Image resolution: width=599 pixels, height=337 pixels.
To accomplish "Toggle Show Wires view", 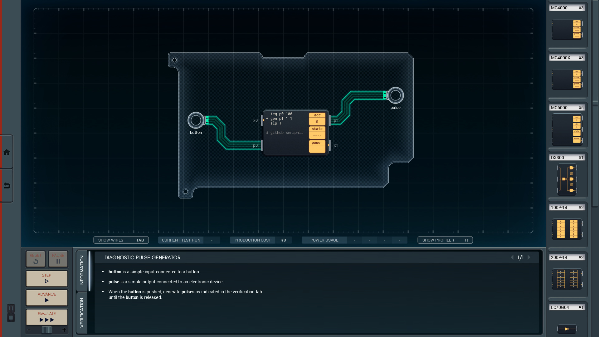I will click(x=121, y=240).
